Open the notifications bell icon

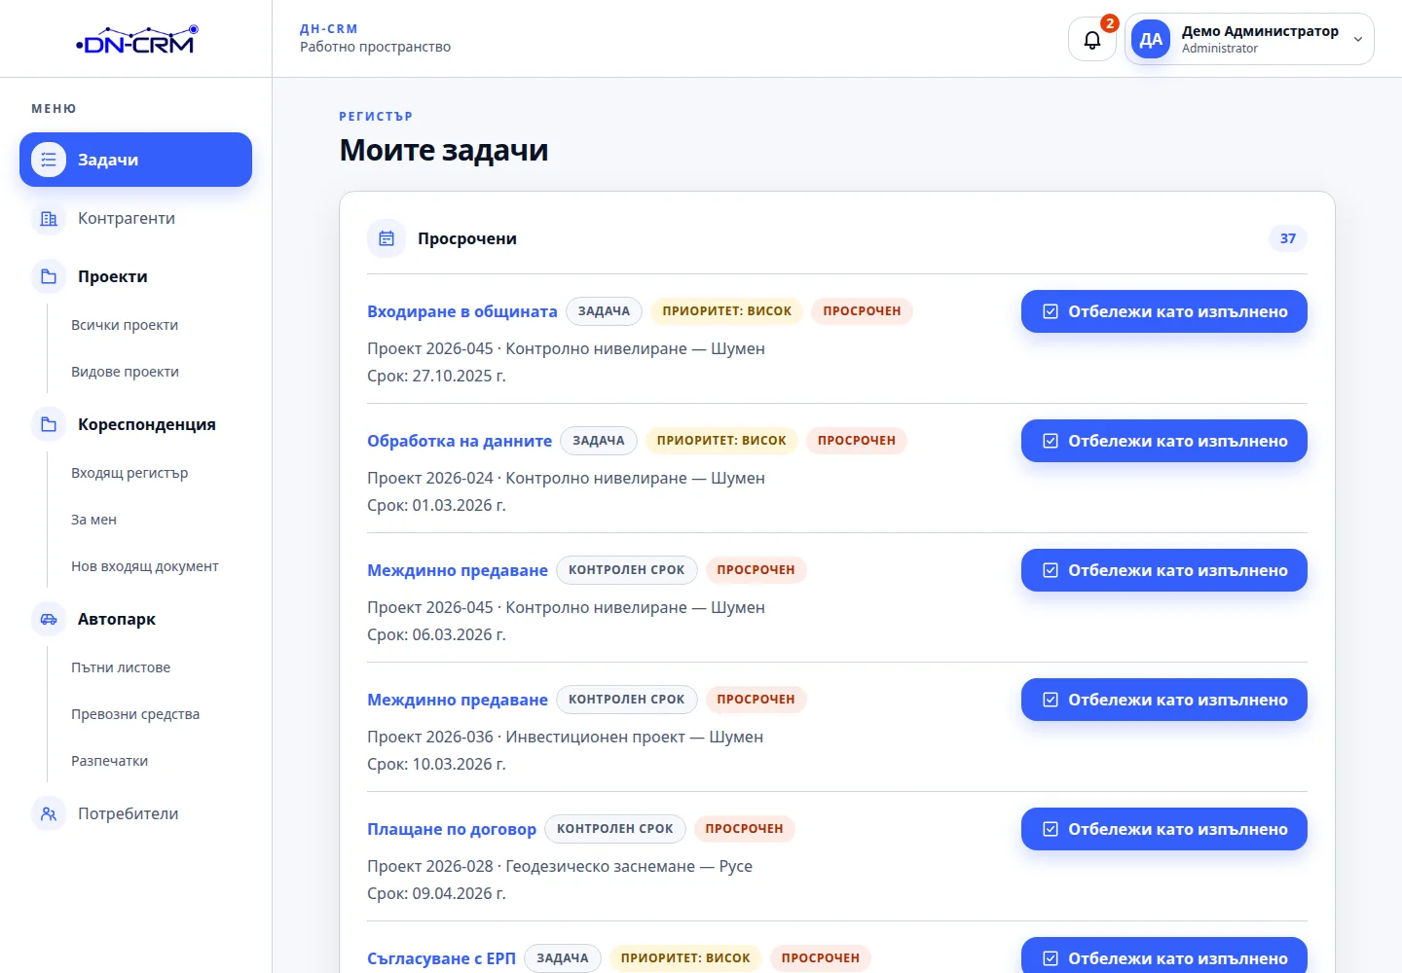(1092, 40)
